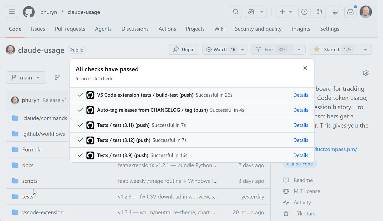Click Tests / test (3.12) check name
Viewport: 383px width, 221px height.
[124, 140]
